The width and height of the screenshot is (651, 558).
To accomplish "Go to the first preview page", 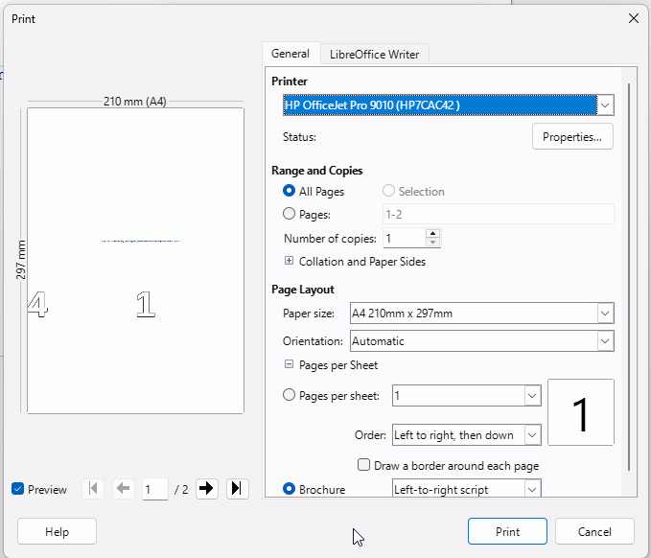I will coord(93,489).
